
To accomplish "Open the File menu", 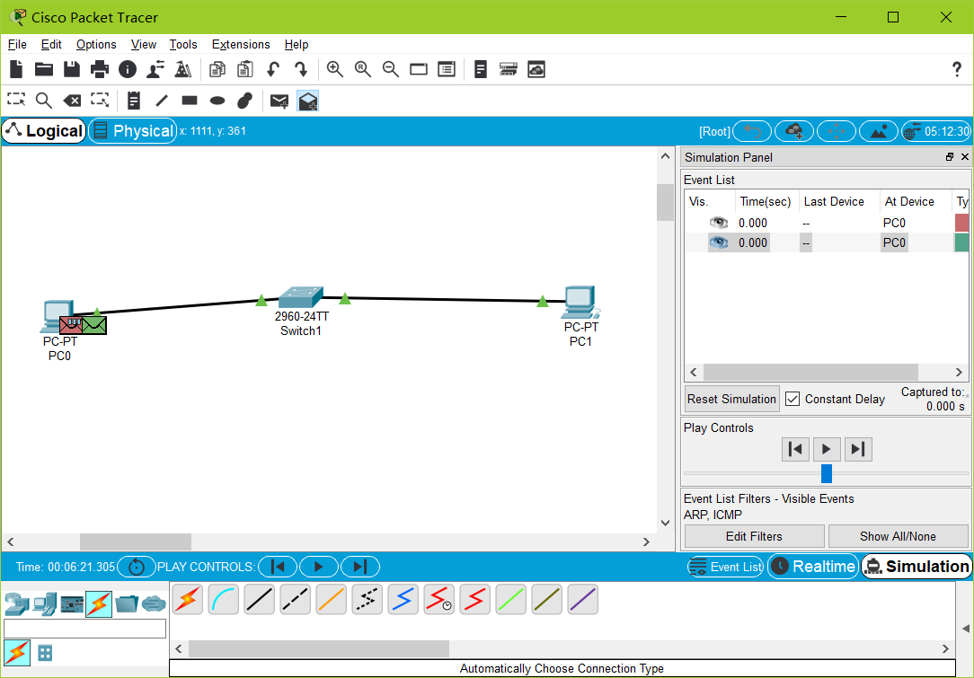I will (x=17, y=44).
